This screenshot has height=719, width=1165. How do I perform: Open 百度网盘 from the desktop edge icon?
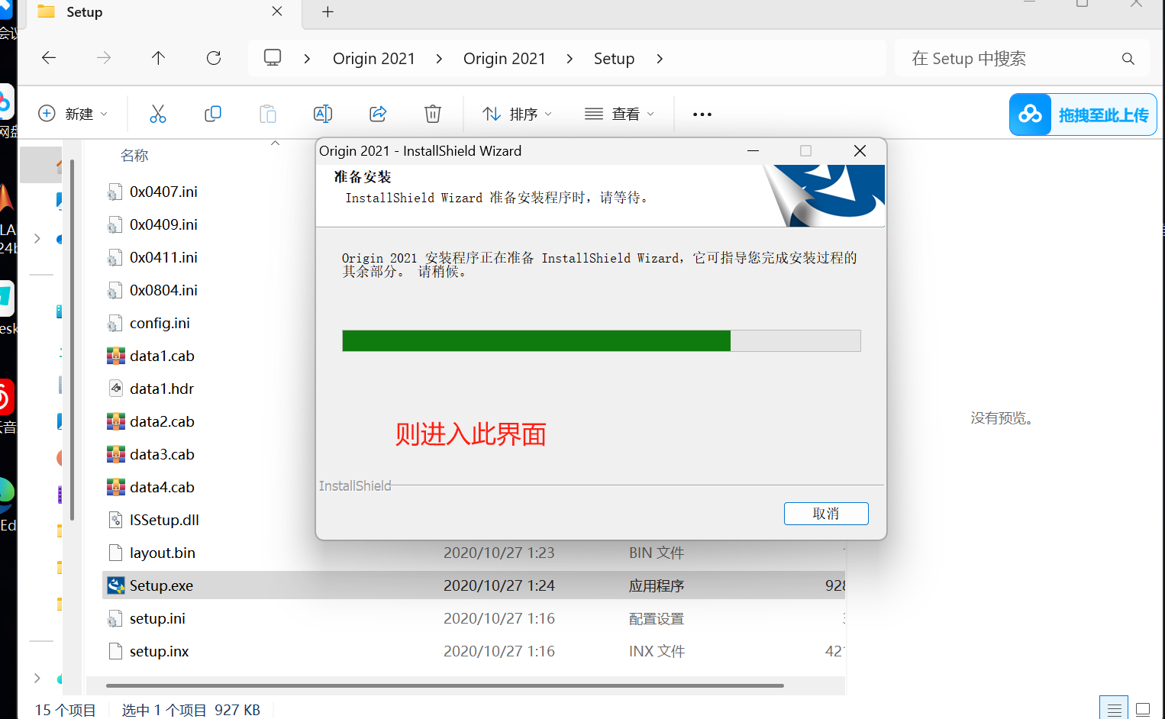coord(6,103)
